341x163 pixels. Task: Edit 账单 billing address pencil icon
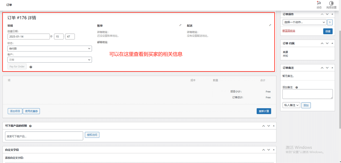[x=180, y=25]
